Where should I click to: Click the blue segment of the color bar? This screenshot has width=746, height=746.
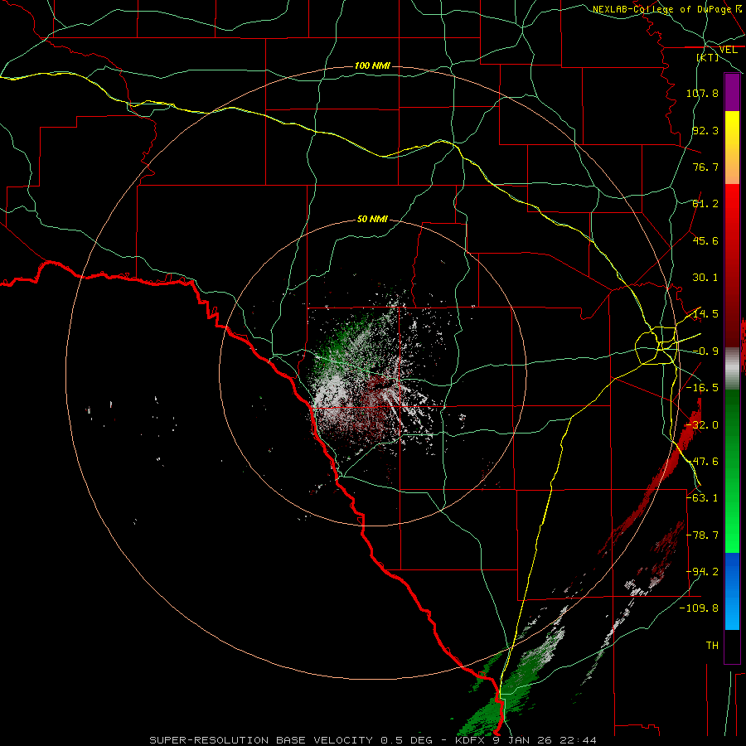point(732,591)
